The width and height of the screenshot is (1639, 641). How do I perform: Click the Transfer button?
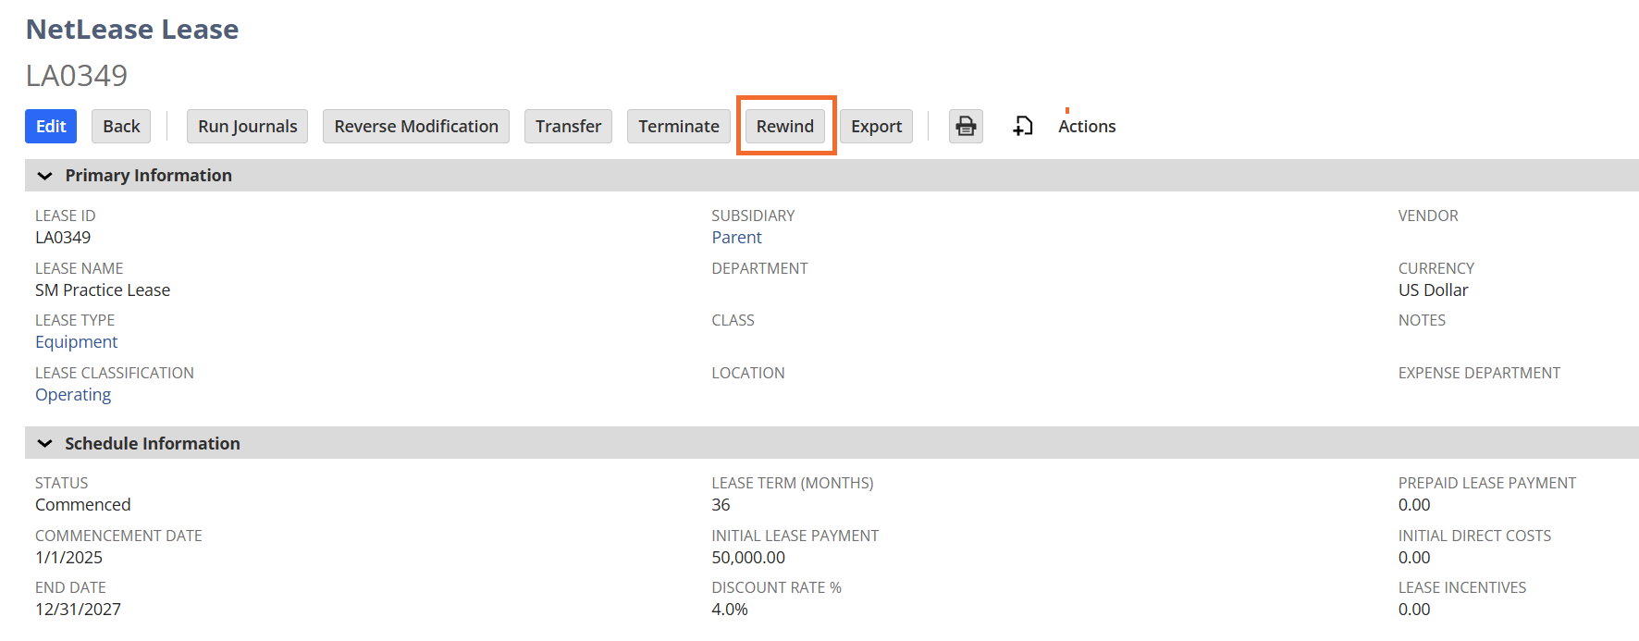[568, 126]
